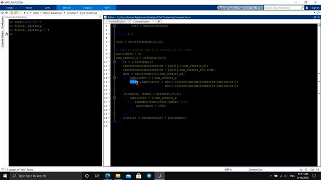Select Ramin Rajabioun in the address path

[53, 13]
